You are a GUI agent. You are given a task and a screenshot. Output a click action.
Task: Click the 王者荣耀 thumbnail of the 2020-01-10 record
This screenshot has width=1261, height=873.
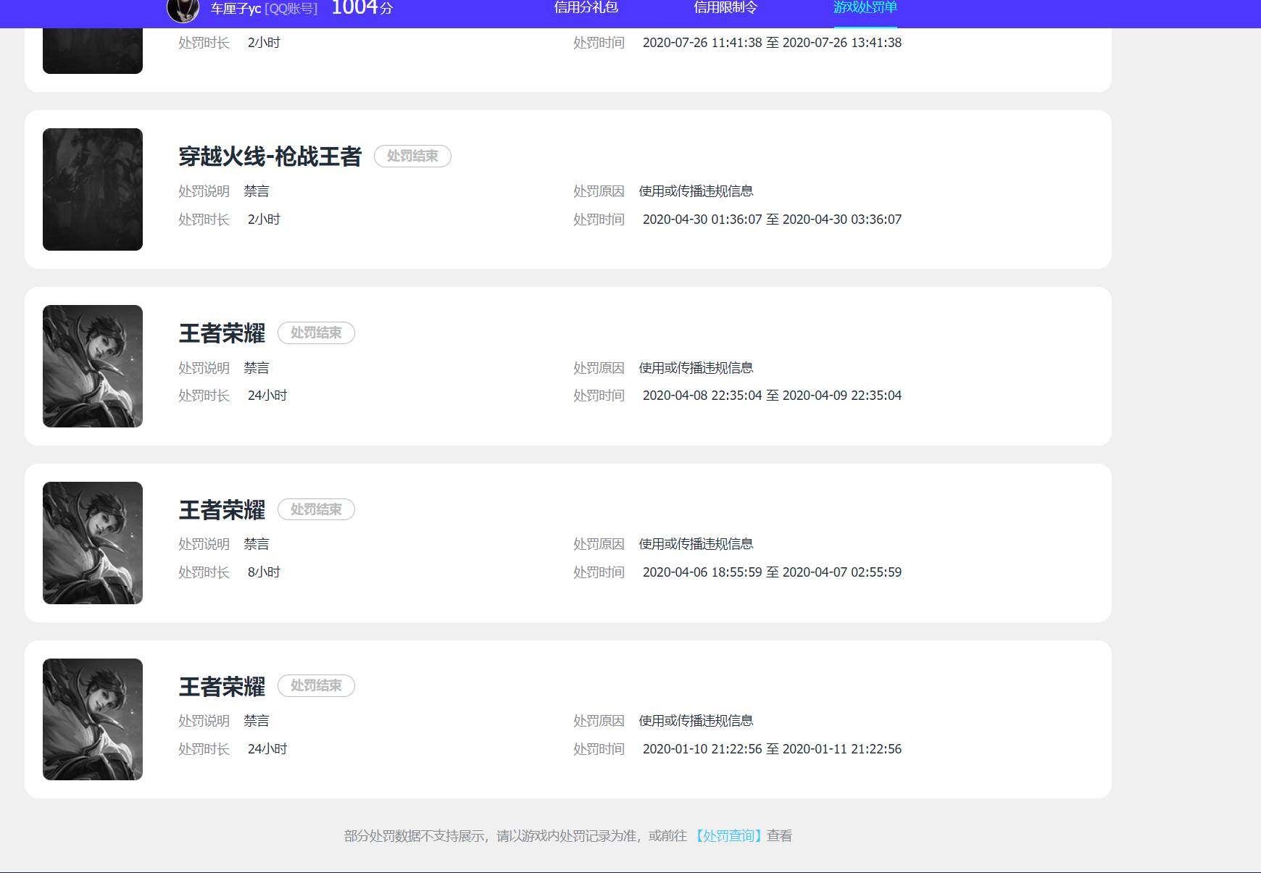(x=93, y=719)
